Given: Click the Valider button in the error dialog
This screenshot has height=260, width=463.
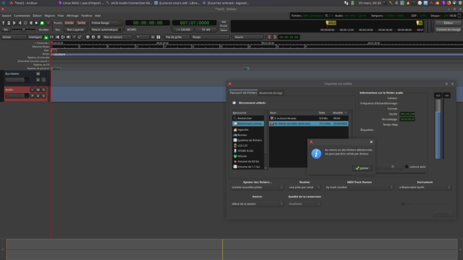Looking at the screenshot, I should pyautogui.click(x=362, y=168).
